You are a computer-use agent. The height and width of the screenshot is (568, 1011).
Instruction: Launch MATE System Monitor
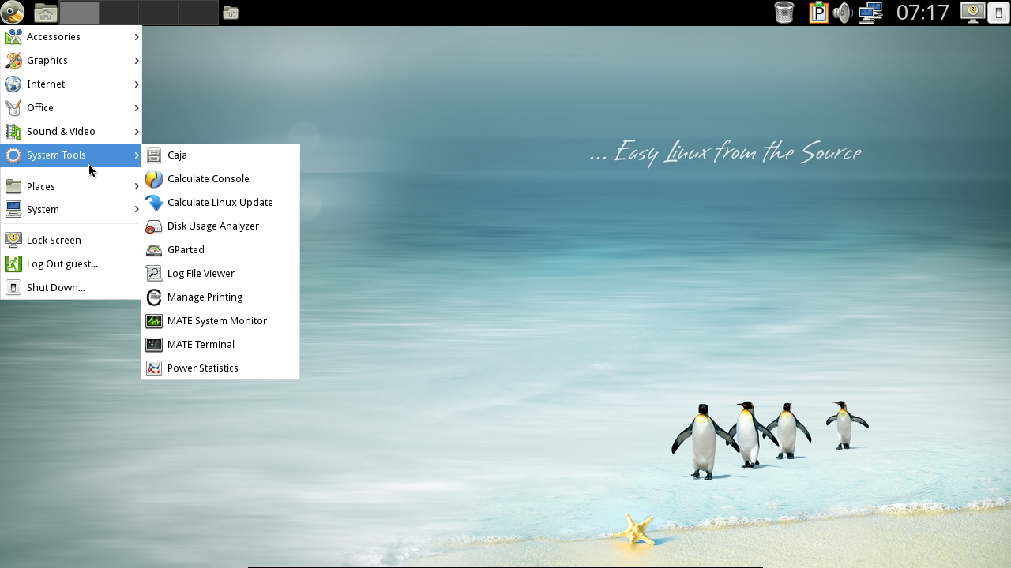pyautogui.click(x=220, y=320)
